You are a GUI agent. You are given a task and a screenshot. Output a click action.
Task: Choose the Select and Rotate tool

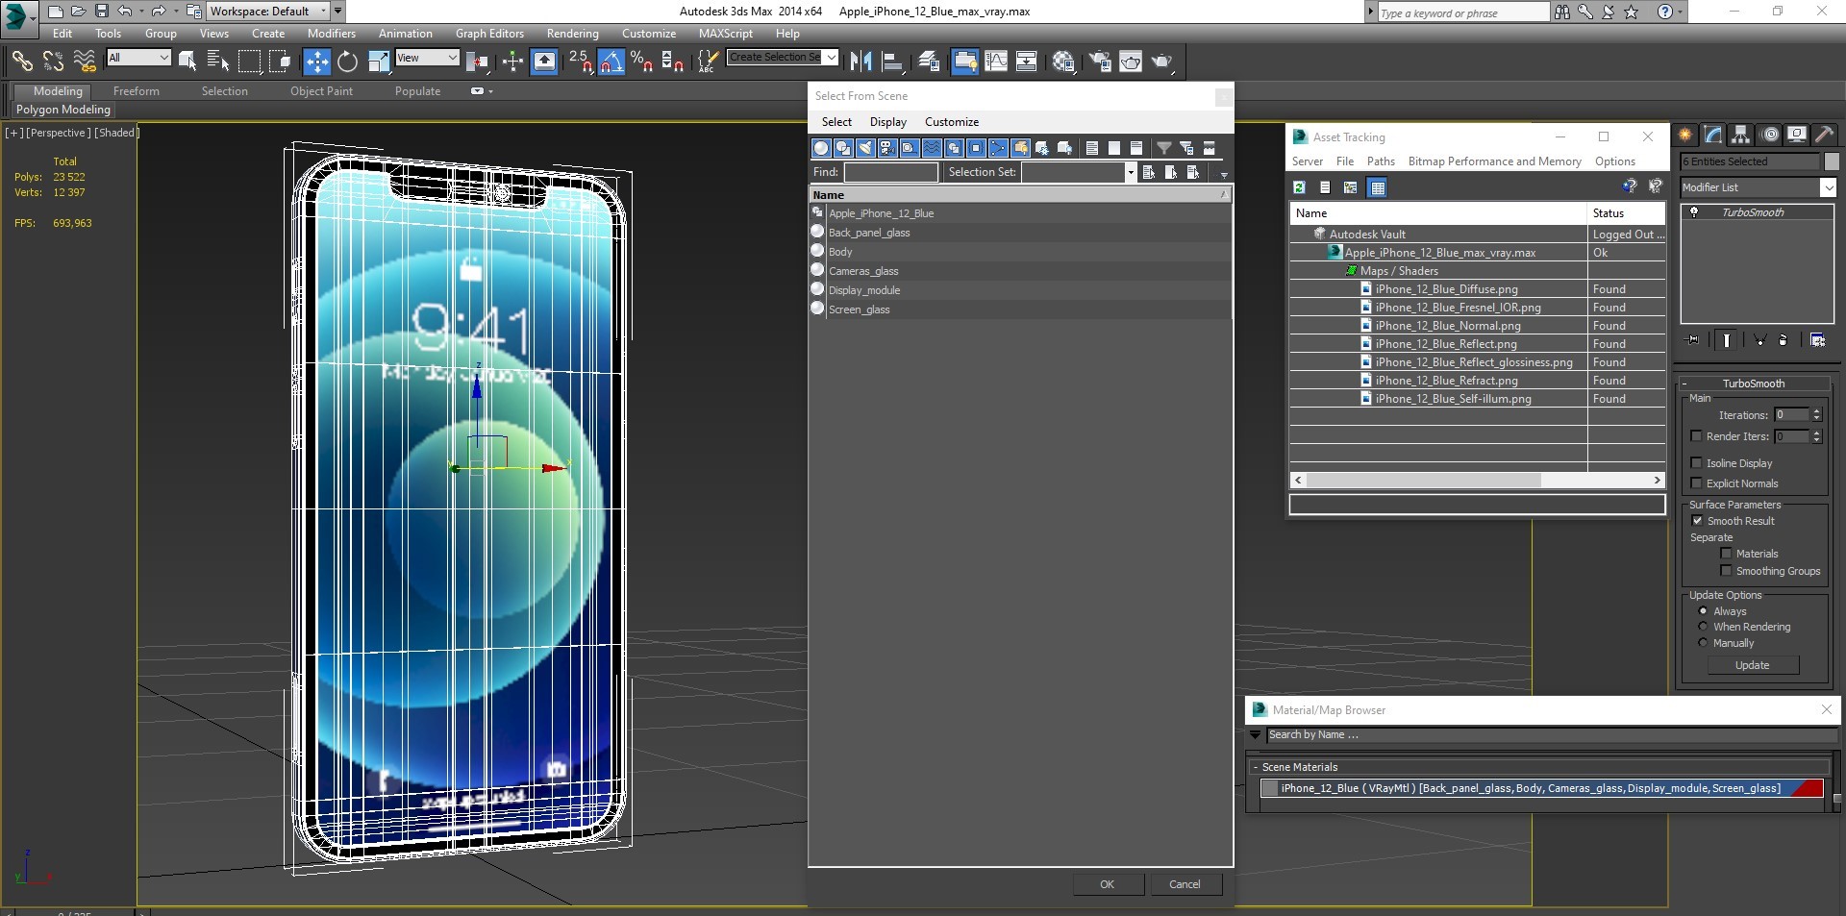[x=347, y=62]
